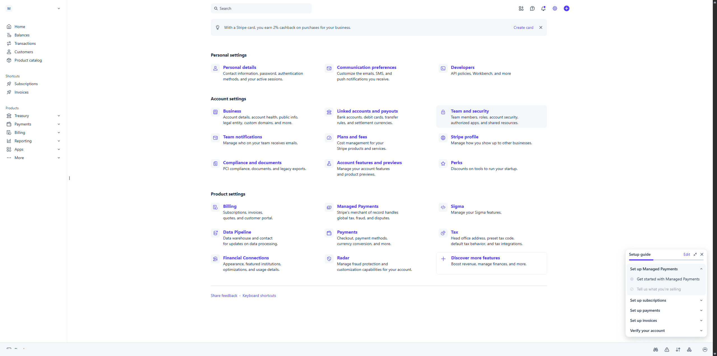This screenshot has height=356, width=717.
Task: Open the apps grid icon in top bar
Action: coord(521,8)
